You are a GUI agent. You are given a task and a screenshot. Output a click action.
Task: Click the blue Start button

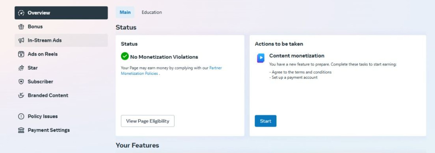tap(265, 121)
